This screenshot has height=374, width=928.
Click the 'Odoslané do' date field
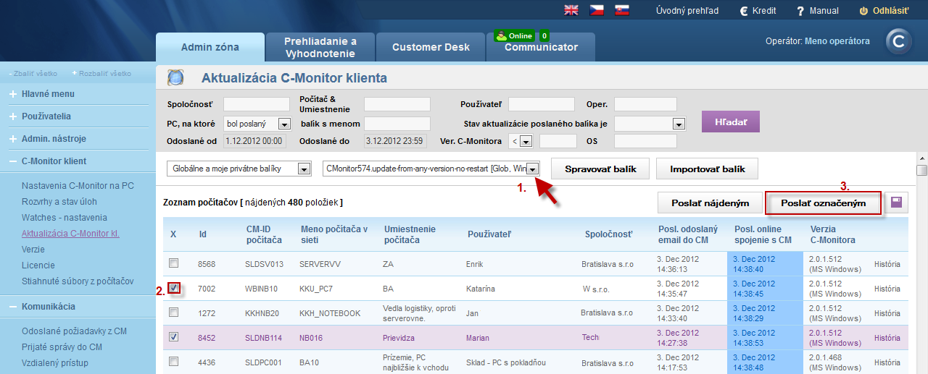pos(395,141)
